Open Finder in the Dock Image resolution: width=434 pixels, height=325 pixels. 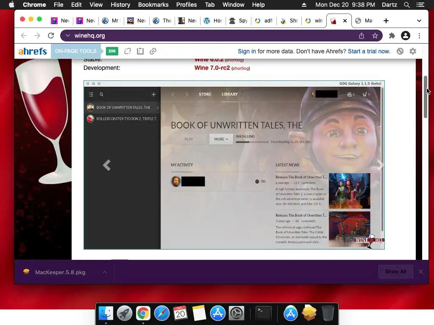tap(106, 314)
